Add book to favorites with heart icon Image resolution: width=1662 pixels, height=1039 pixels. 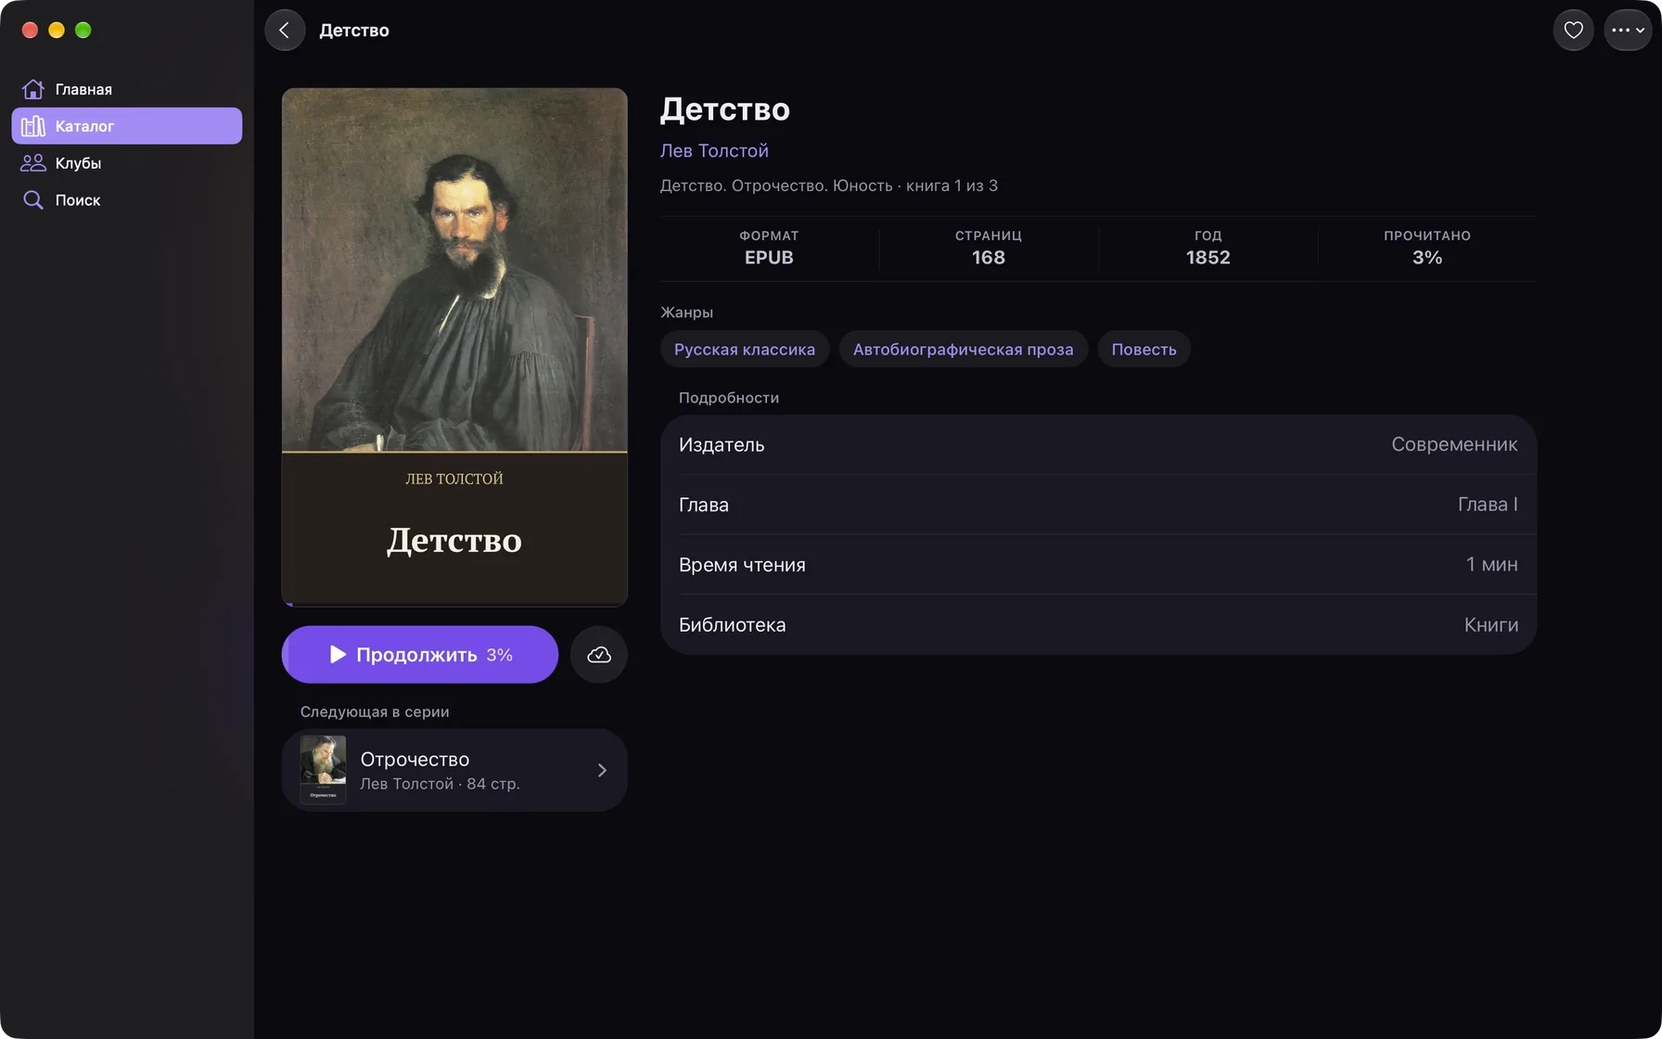tap(1573, 31)
